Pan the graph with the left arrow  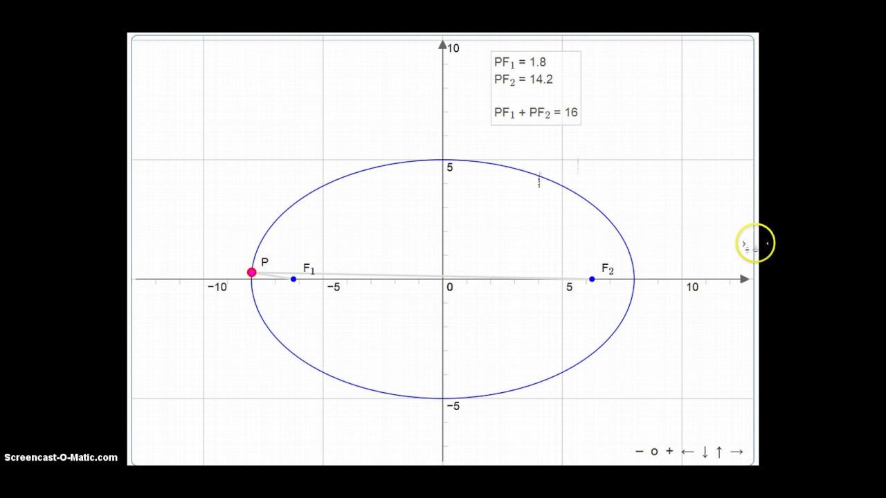(x=687, y=452)
